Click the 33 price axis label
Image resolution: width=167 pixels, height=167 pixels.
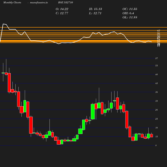pos(157,101)
